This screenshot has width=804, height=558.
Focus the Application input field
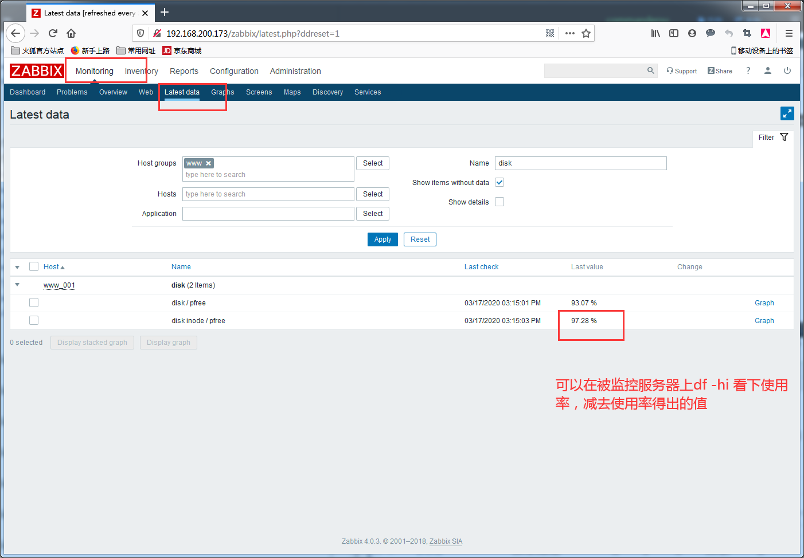268,214
